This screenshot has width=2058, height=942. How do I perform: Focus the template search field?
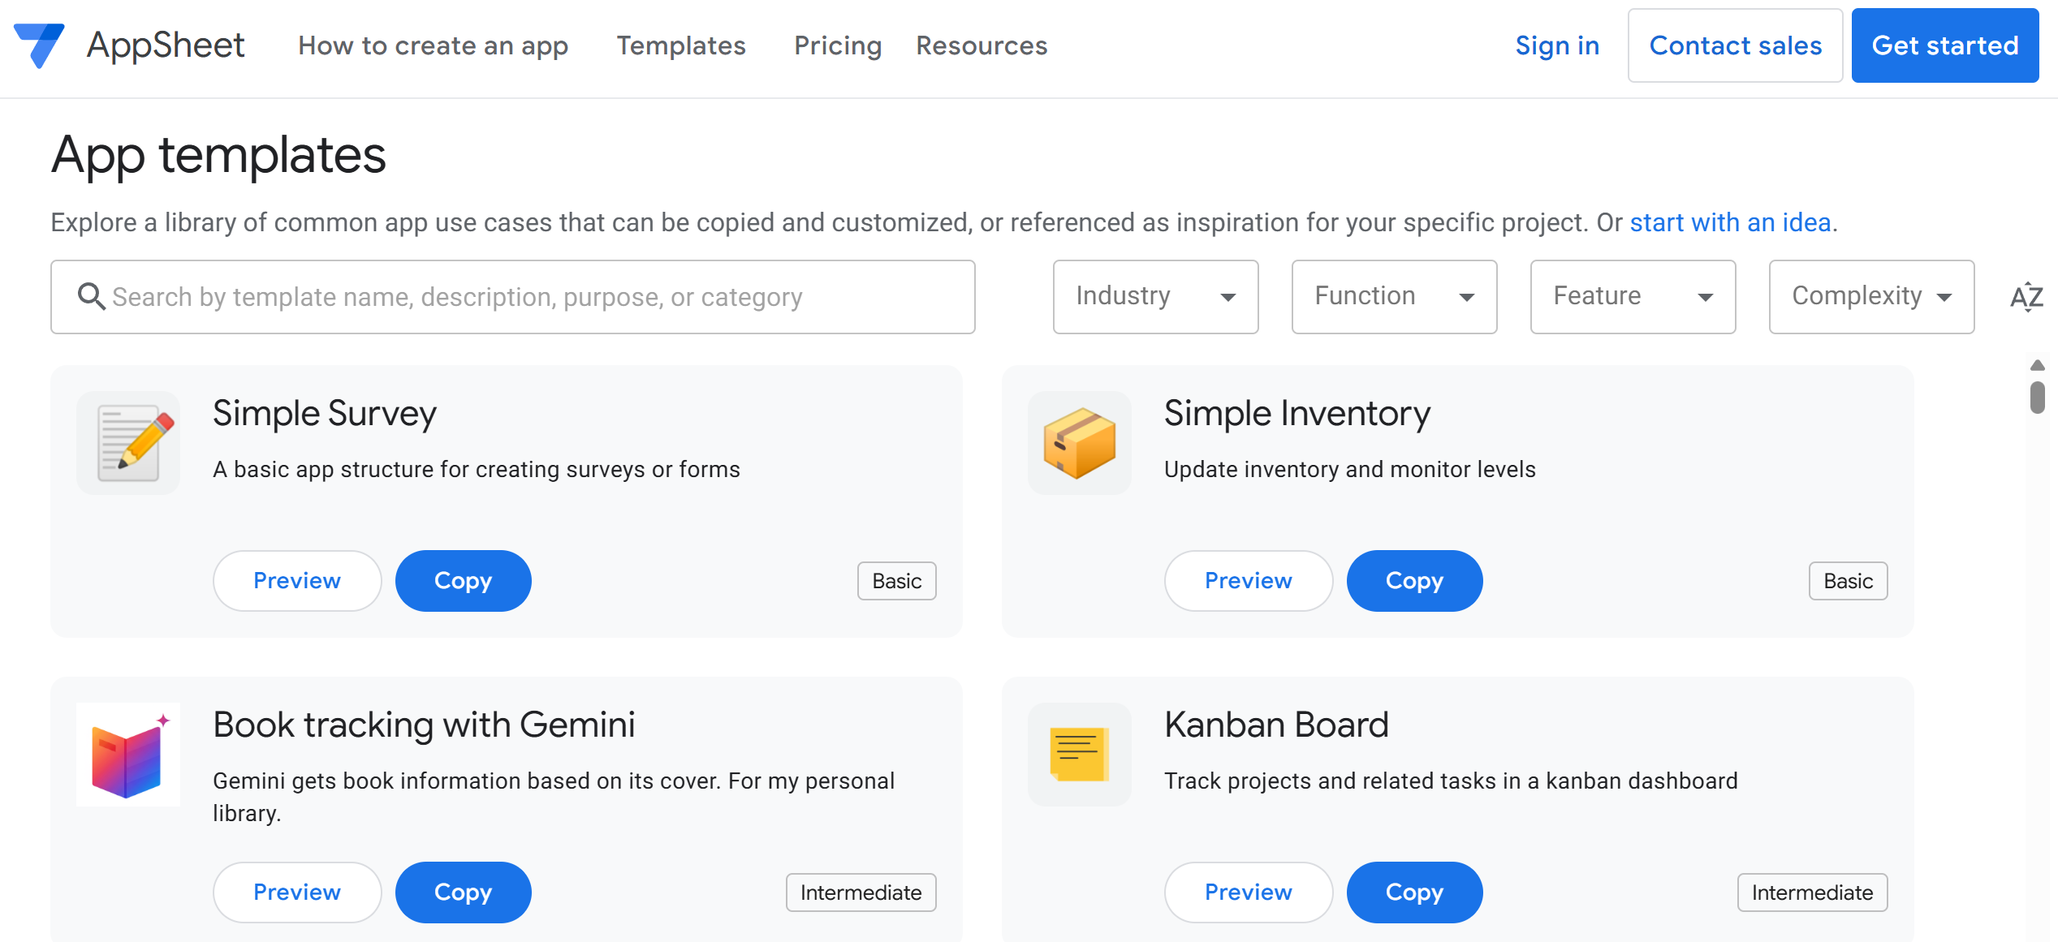pos(512,297)
